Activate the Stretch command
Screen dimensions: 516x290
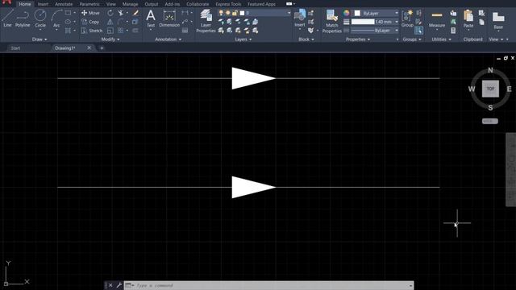click(92, 31)
